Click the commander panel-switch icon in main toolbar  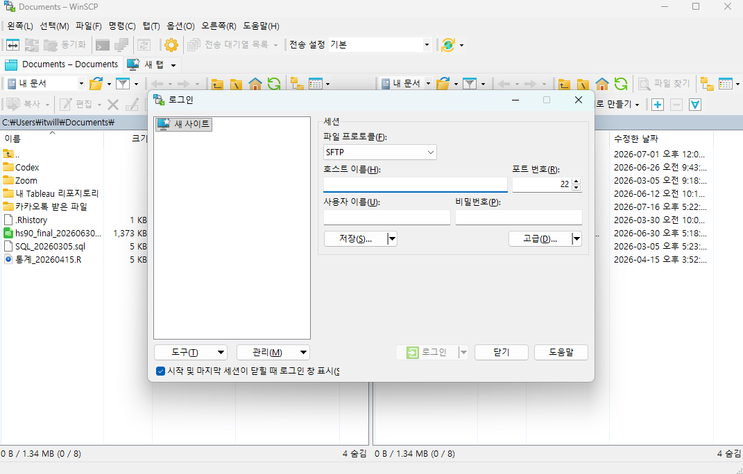(x=12, y=45)
